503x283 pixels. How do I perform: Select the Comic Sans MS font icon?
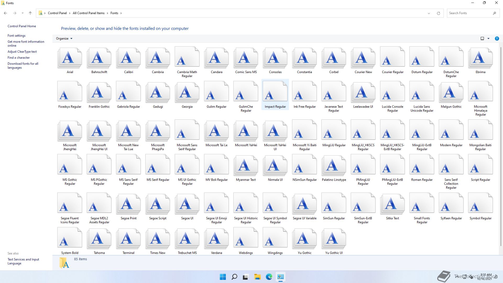pos(246,57)
